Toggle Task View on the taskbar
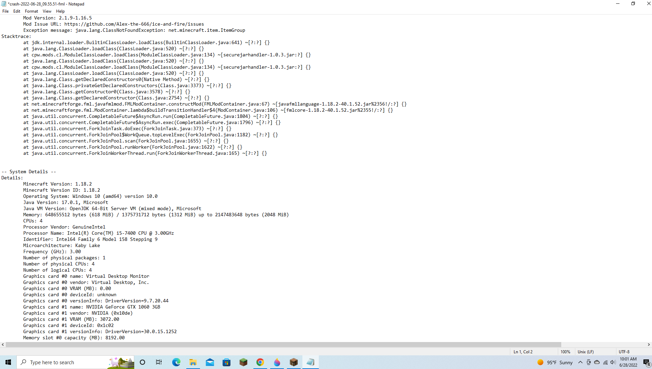The height and width of the screenshot is (369, 652). pos(159,362)
